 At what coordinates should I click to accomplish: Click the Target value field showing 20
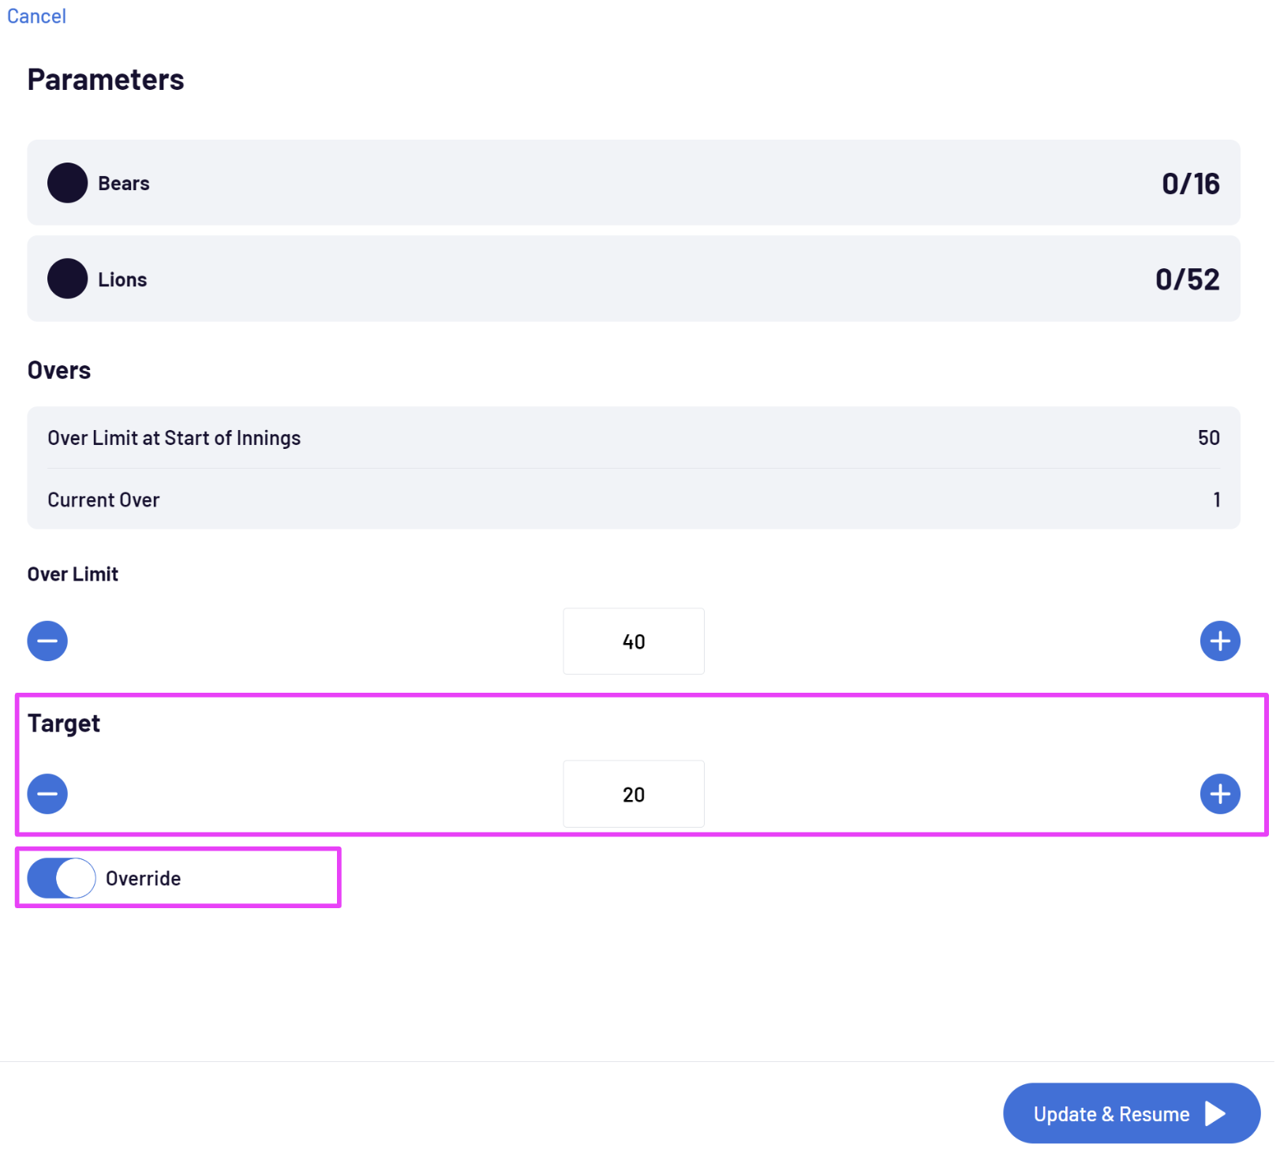(634, 795)
